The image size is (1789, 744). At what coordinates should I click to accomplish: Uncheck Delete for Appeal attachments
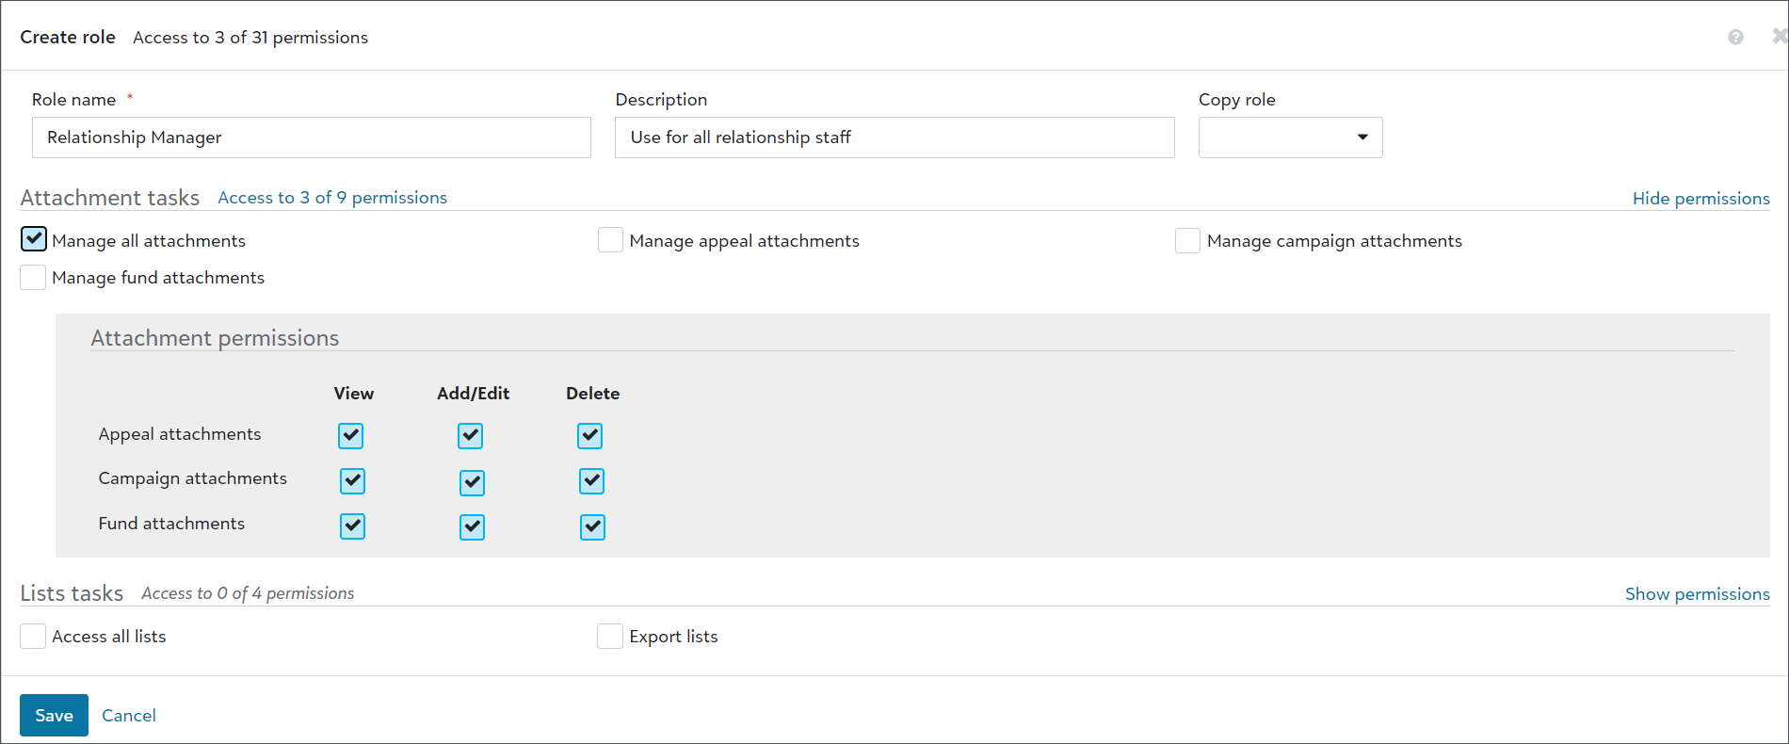[x=590, y=435]
